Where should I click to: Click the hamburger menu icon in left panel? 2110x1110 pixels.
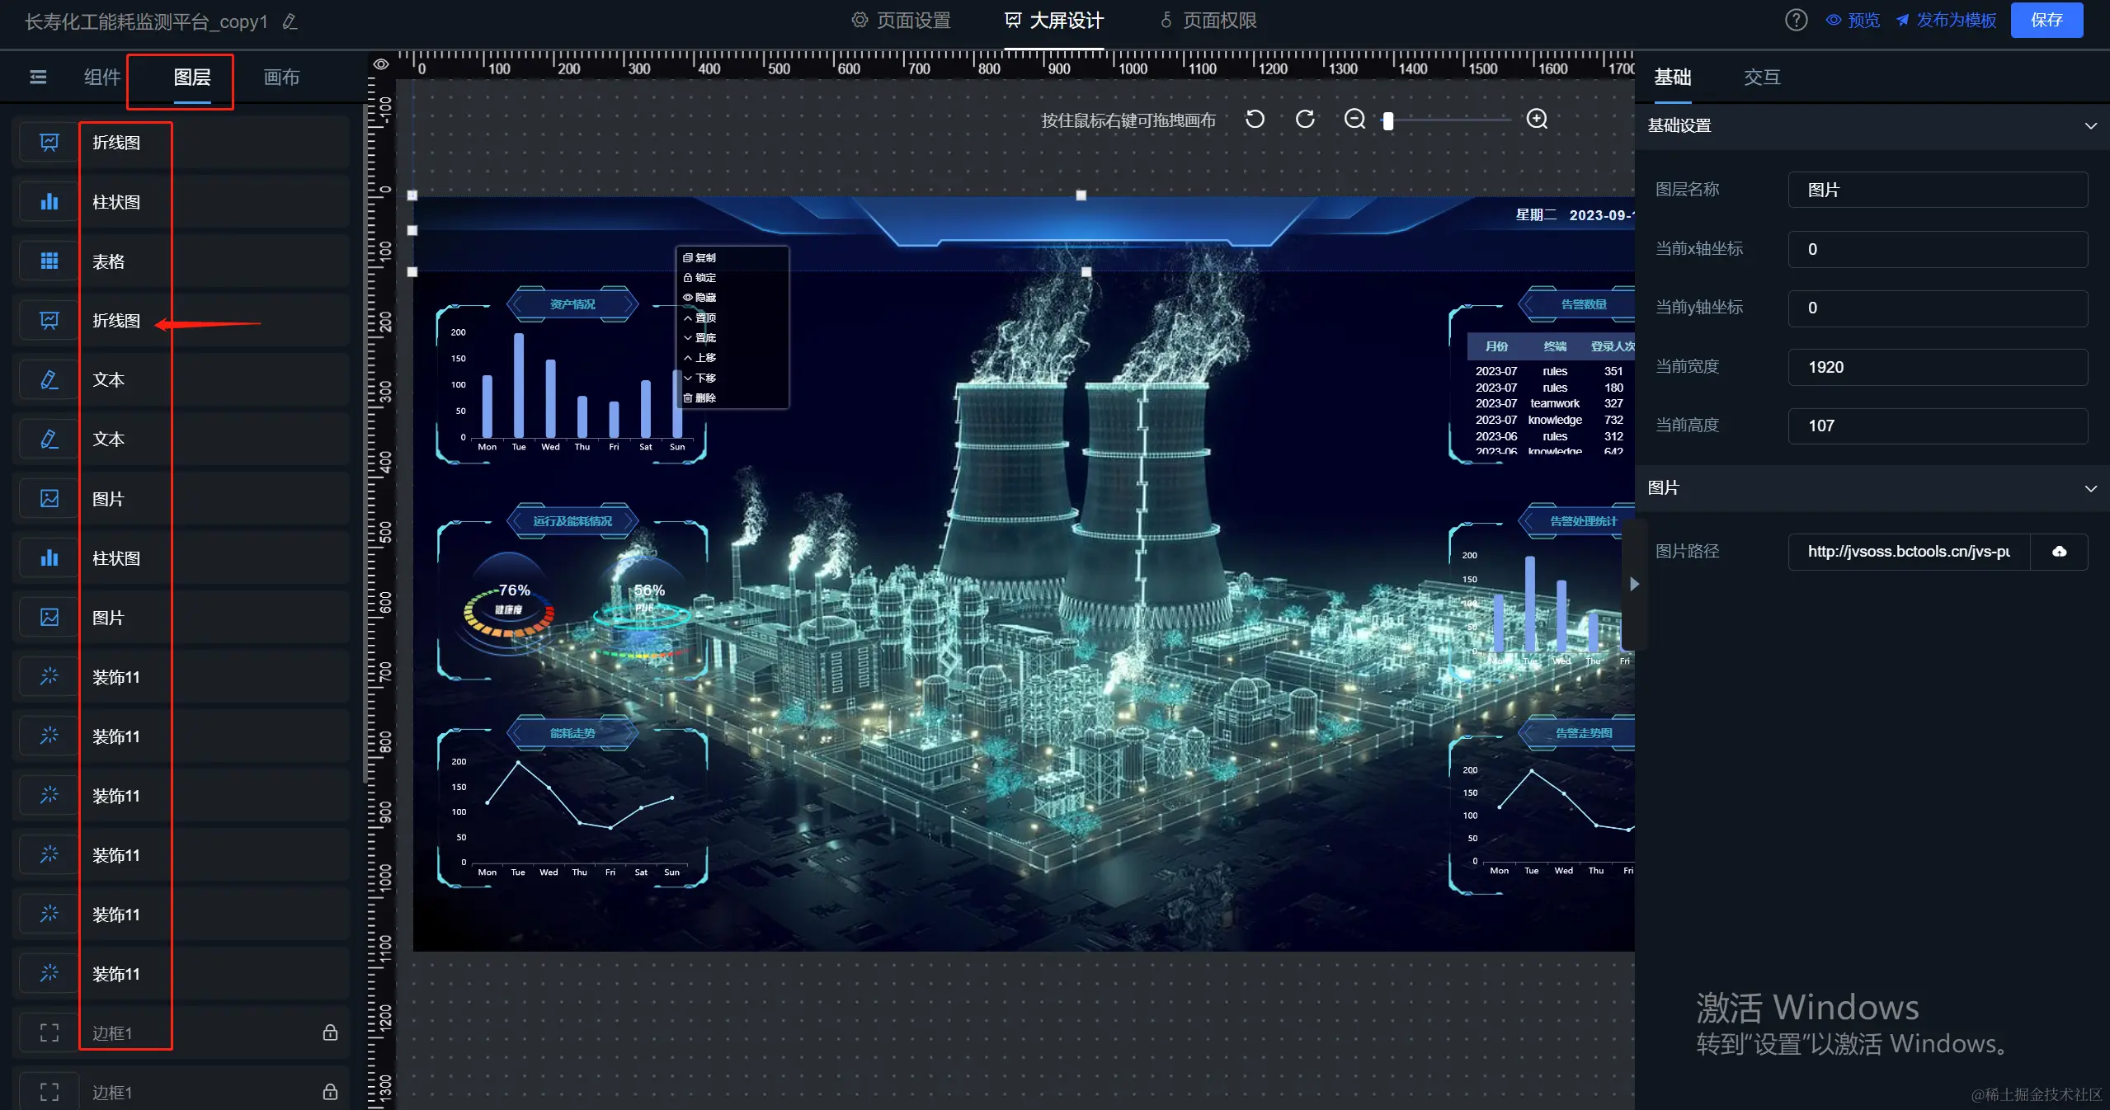coord(38,78)
